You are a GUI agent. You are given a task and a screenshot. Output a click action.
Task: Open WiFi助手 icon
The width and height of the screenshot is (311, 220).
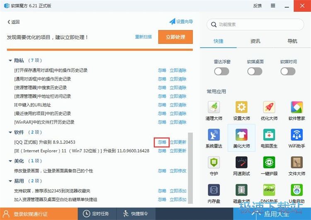(x=297, y=134)
